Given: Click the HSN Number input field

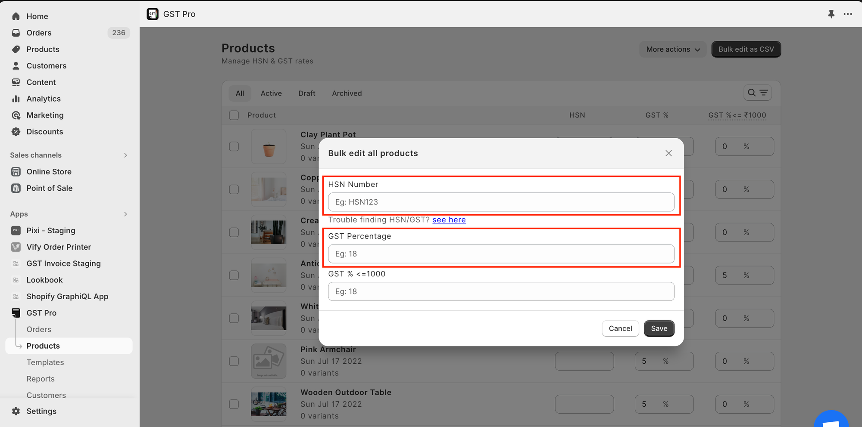Looking at the screenshot, I should pyautogui.click(x=501, y=202).
